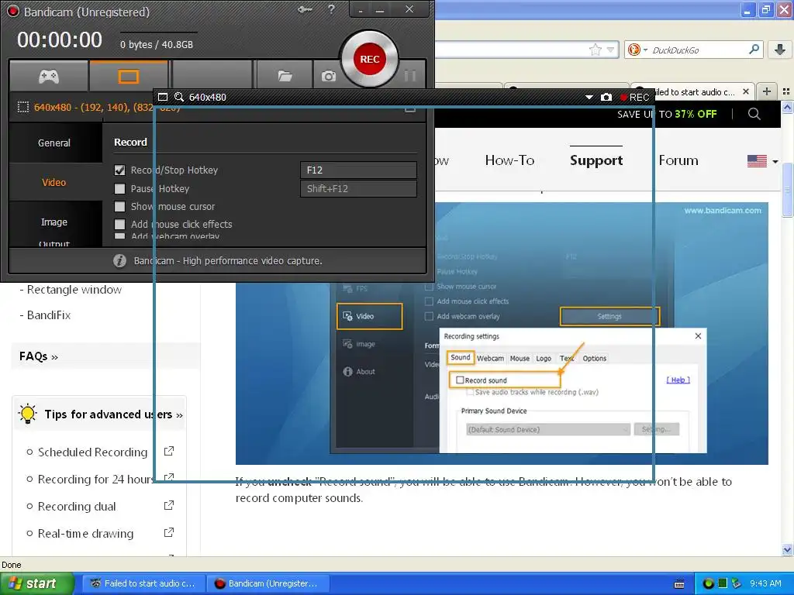
Task: Open the Recording dual link
Action: [77, 507]
